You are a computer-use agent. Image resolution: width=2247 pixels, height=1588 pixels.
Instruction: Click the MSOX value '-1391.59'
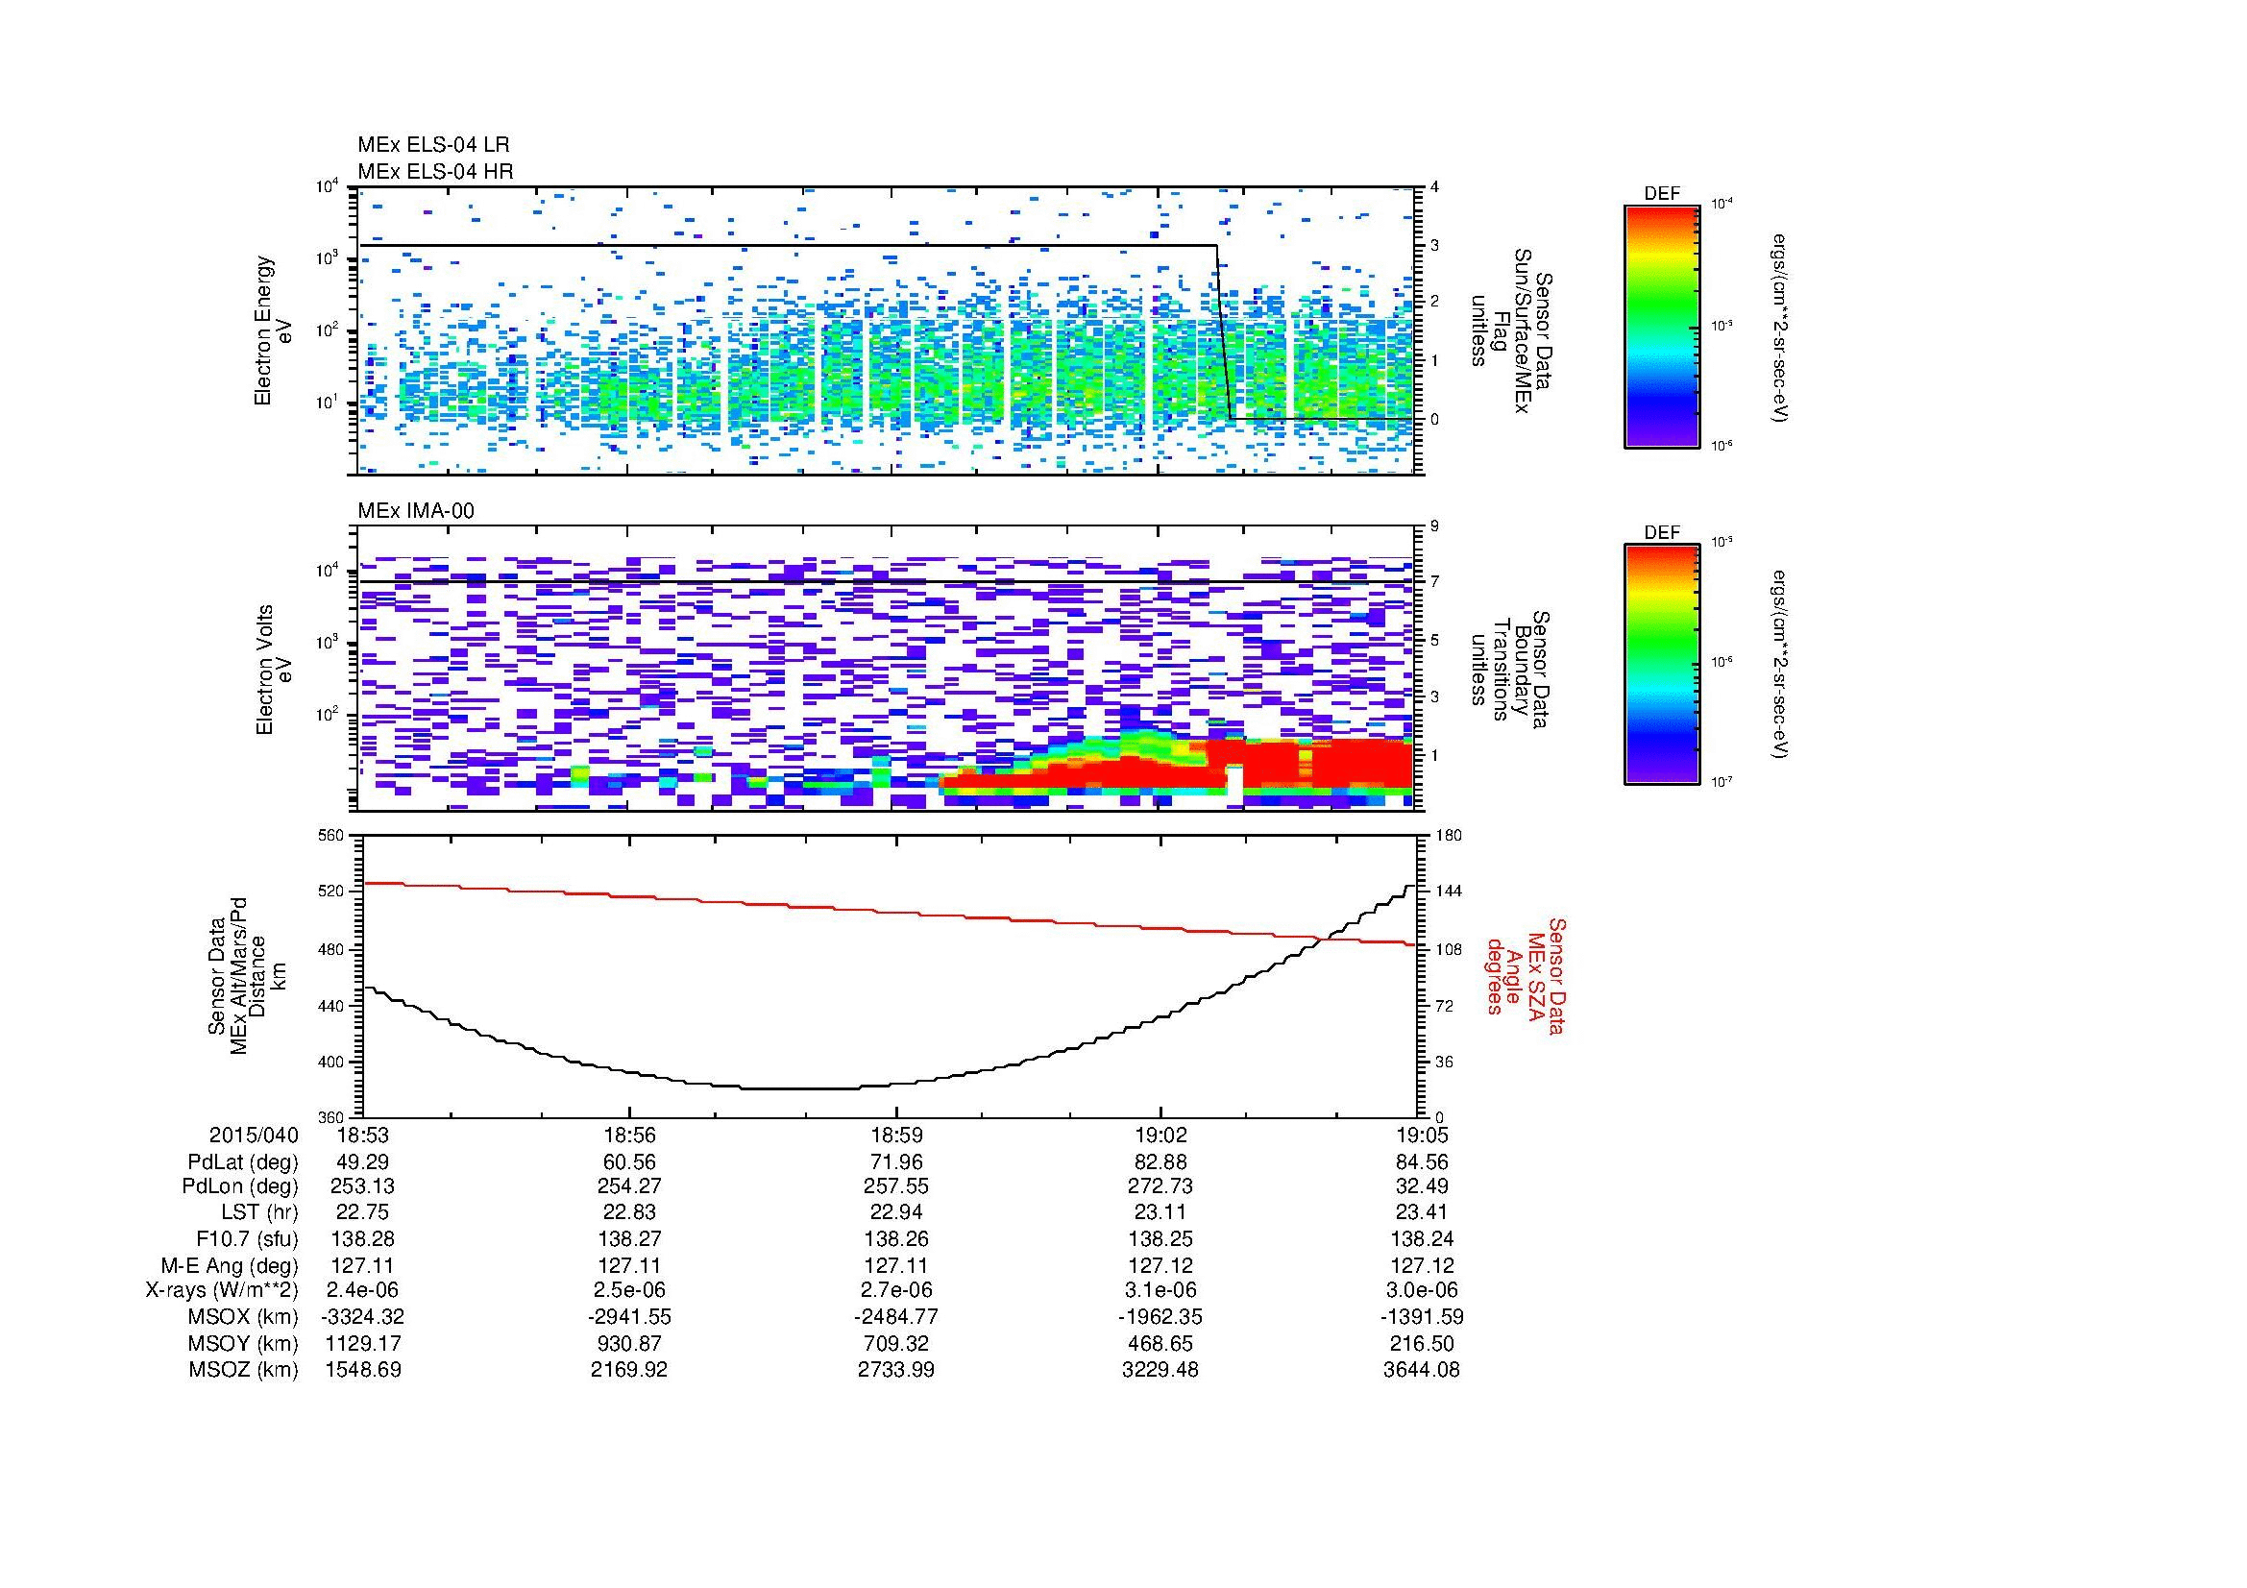(x=1421, y=1317)
